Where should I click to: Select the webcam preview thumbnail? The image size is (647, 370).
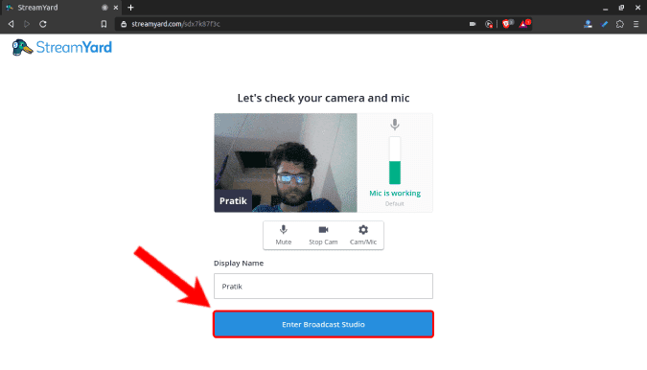tap(286, 163)
